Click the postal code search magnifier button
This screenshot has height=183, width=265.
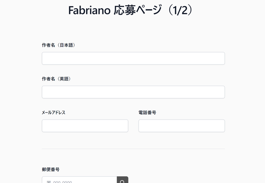[x=122, y=181]
